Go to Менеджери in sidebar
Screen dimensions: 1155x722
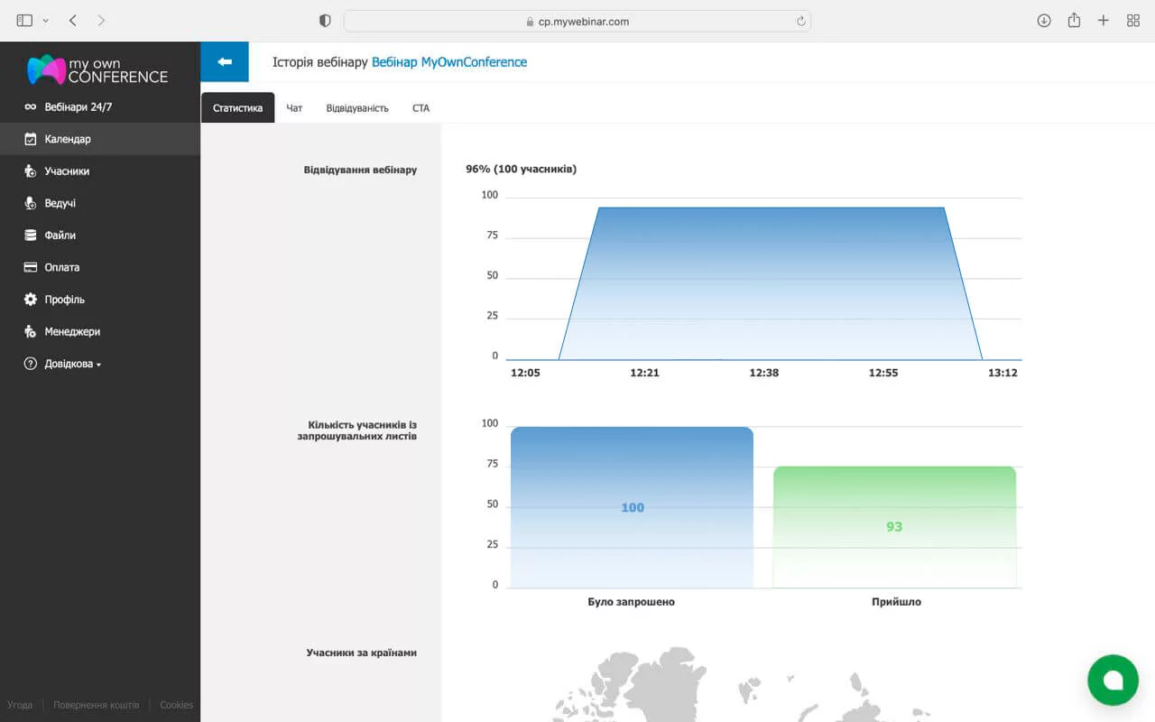72,332
